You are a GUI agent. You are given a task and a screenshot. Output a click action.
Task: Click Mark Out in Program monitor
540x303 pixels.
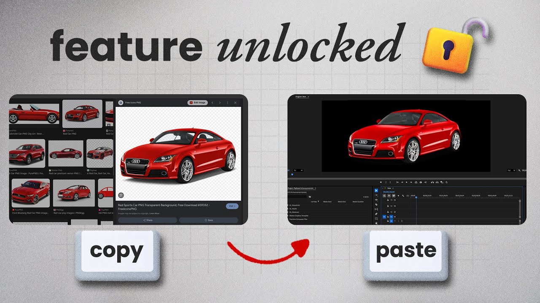pos(390,182)
